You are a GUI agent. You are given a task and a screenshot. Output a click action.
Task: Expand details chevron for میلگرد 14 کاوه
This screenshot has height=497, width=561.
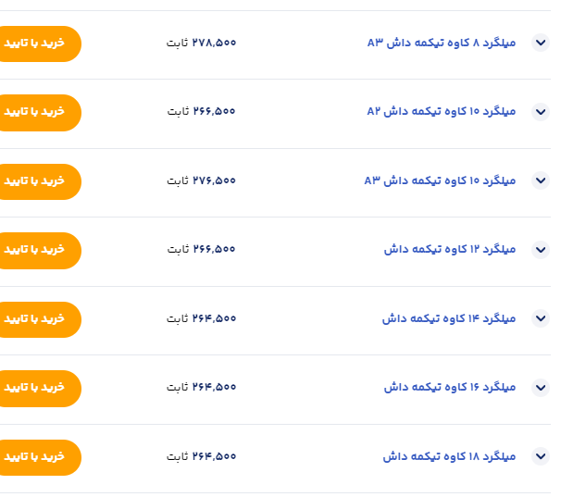[541, 318]
